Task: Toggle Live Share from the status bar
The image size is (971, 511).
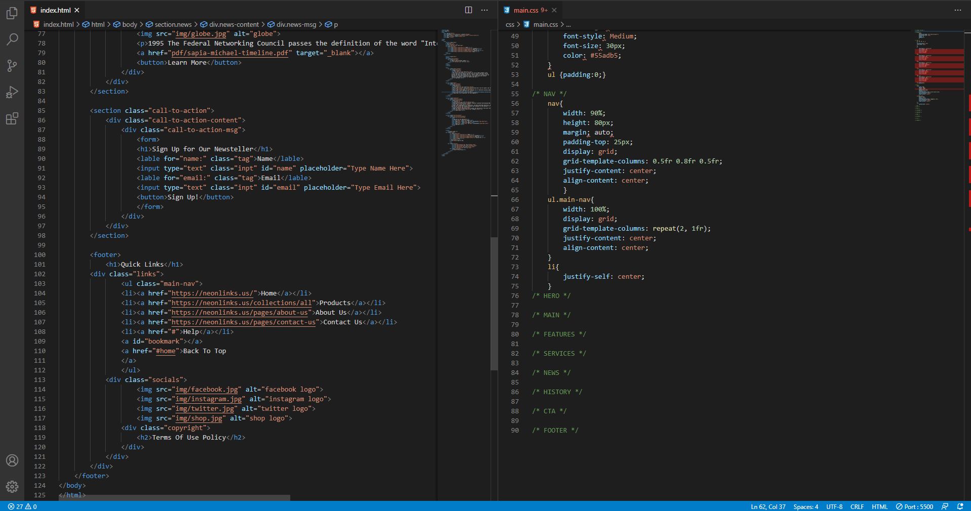Action: 945,506
